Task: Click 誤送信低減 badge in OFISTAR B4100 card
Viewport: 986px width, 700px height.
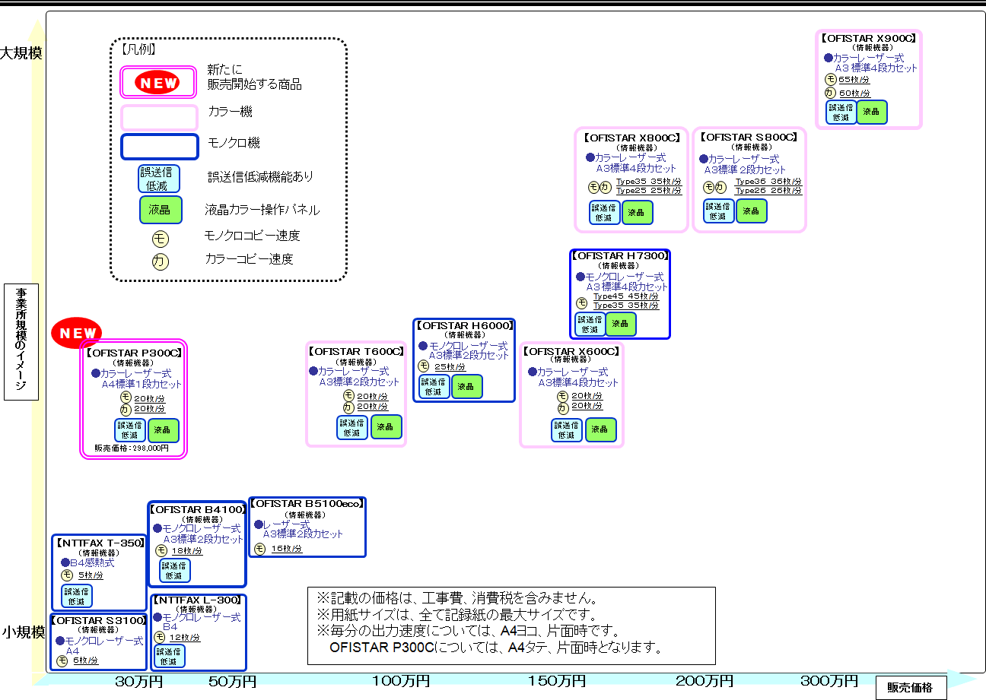Action: tap(175, 571)
